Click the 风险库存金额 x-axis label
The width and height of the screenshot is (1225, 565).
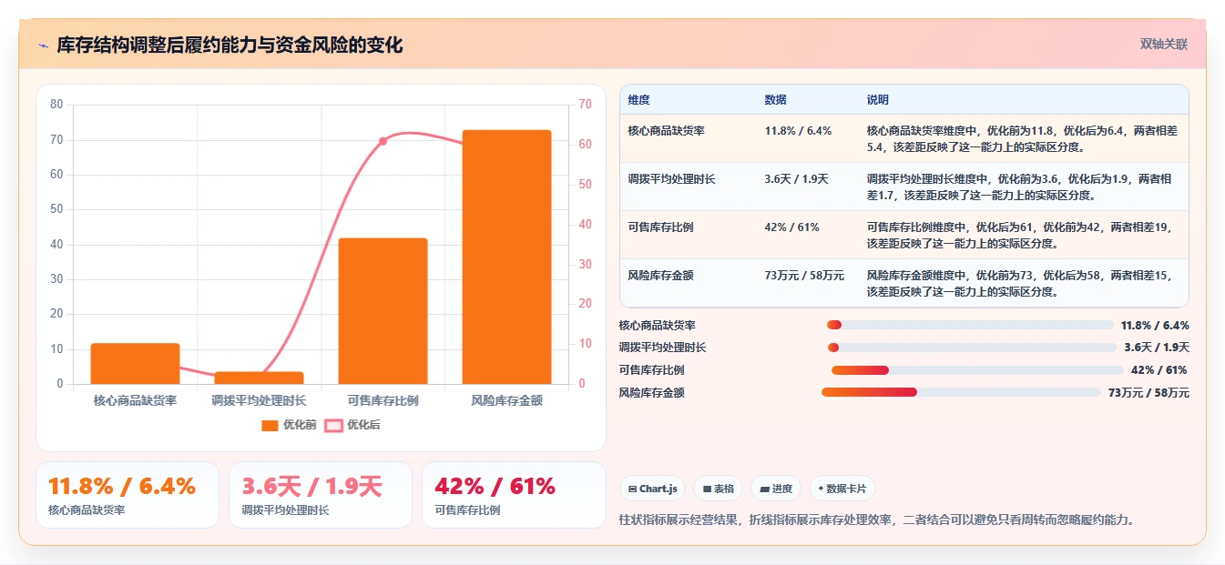point(506,400)
